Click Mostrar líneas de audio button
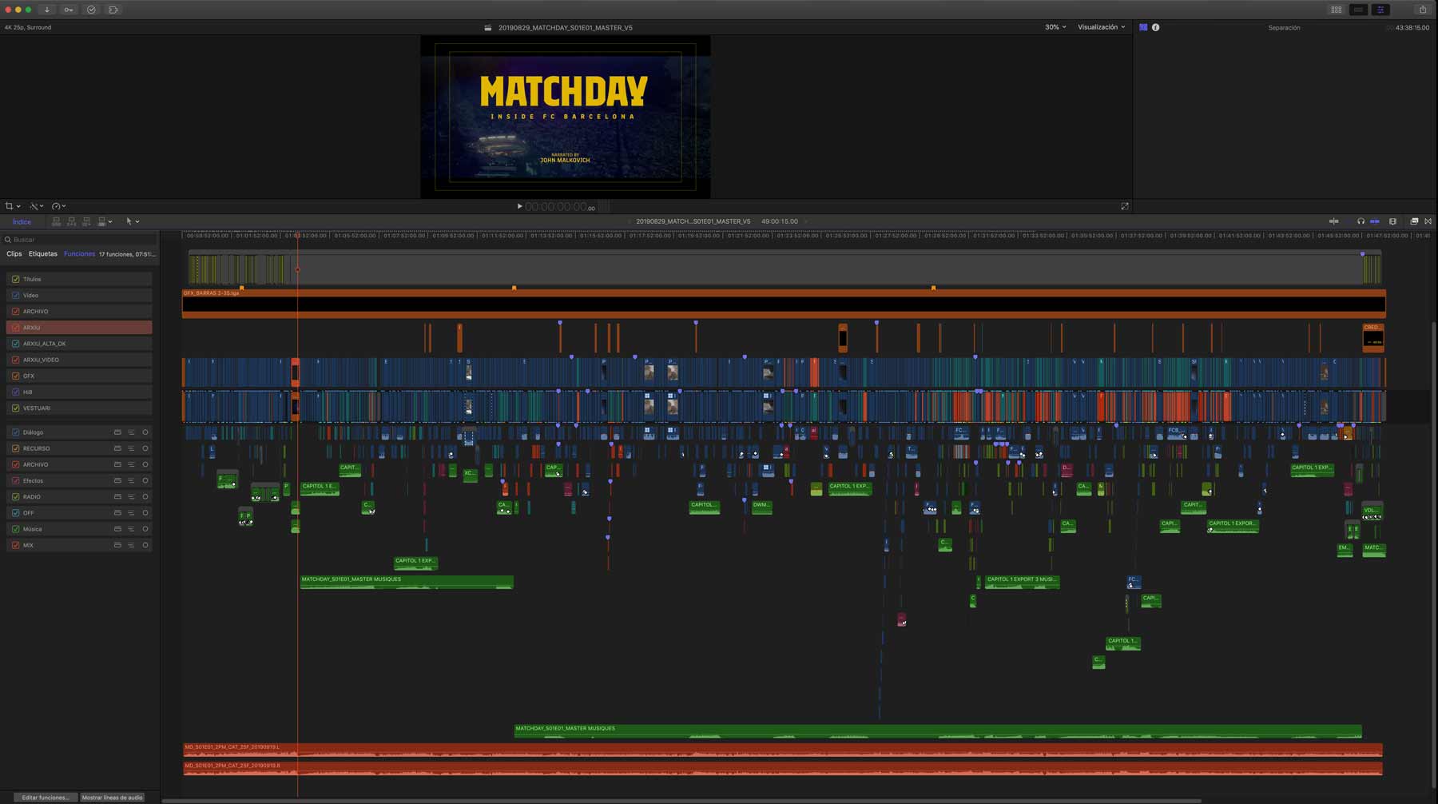Screen dimensions: 1438x804 coord(113,798)
